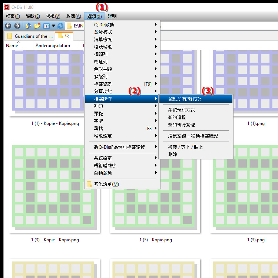Close the 選項(X) menu in the menu bar
The width and height of the screenshot is (278, 278).
point(94,16)
